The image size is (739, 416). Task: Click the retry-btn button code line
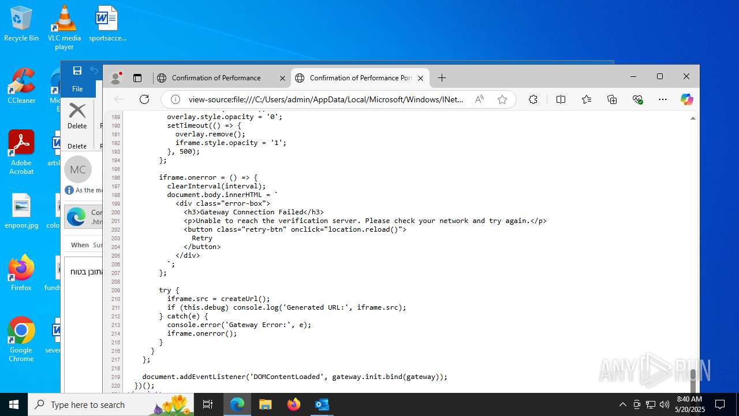(x=295, y=229)
